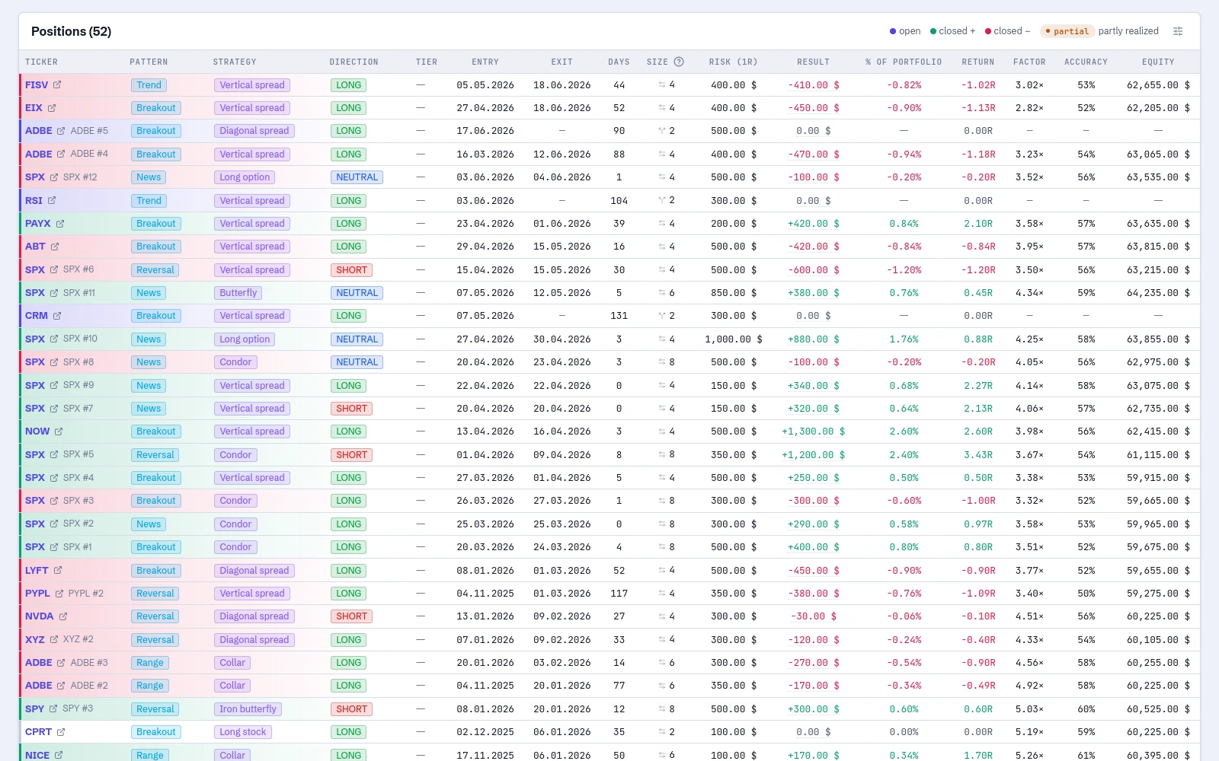Sort by RESULT column header

pyautogui.click(x=813, y=62)
